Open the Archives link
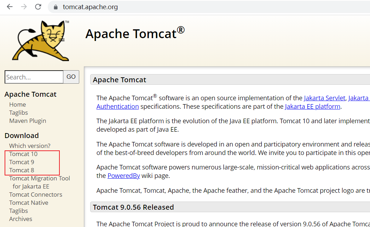Viewport: 370px width, 227px height. click(21, 219)
